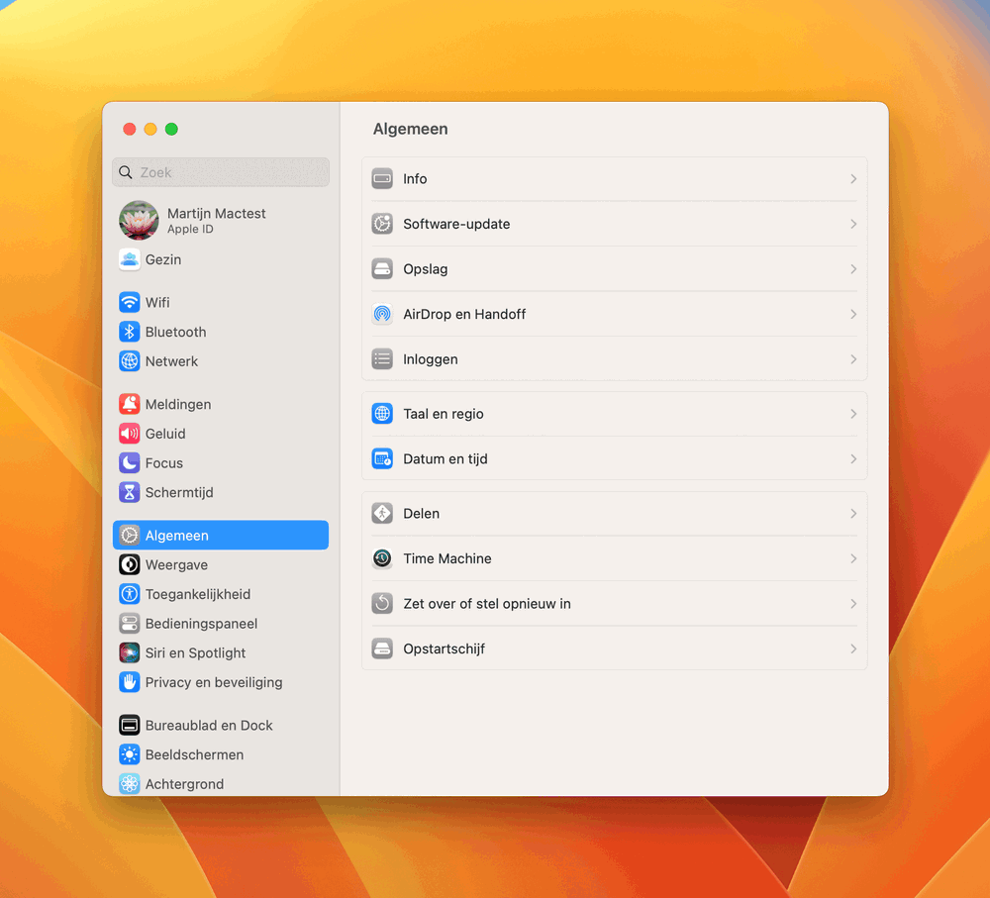This screenshot has width=990, height=898.
Task: Select the Algemeen sidebar item
Action: [221, 535]
